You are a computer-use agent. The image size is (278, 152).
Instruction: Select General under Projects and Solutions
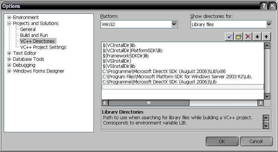[28, 29]
